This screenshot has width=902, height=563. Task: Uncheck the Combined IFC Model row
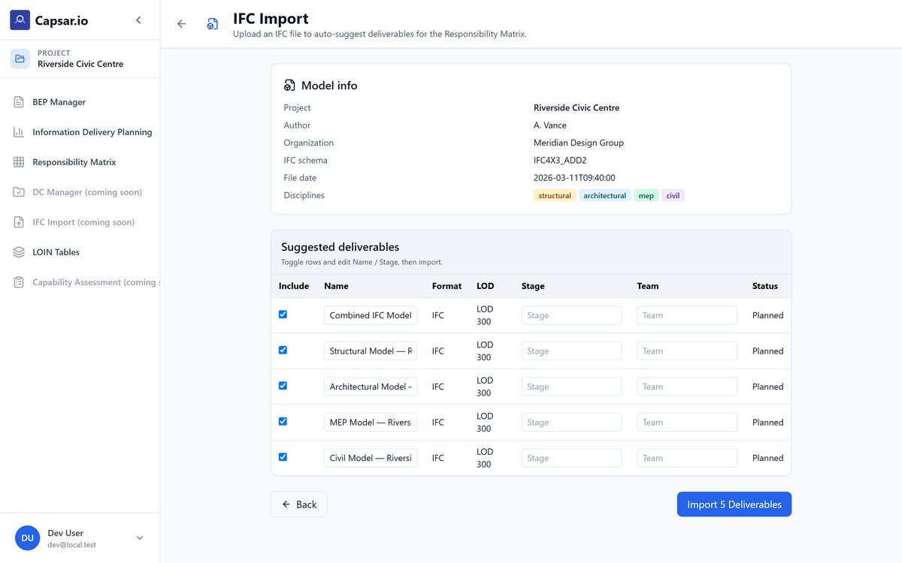(283, 315)
